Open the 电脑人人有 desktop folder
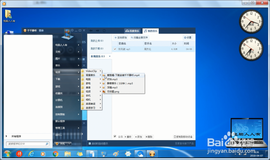 9,16
